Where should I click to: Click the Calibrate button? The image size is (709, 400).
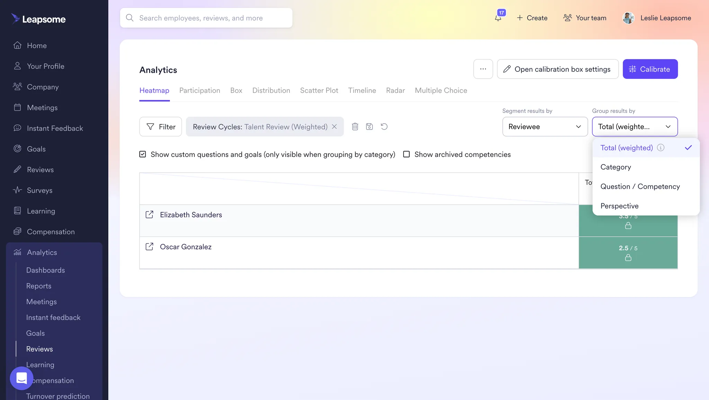point(650,69)
